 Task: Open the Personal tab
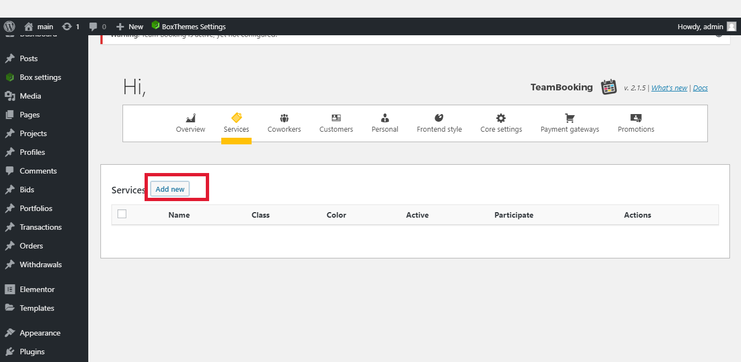pos(385,123)
